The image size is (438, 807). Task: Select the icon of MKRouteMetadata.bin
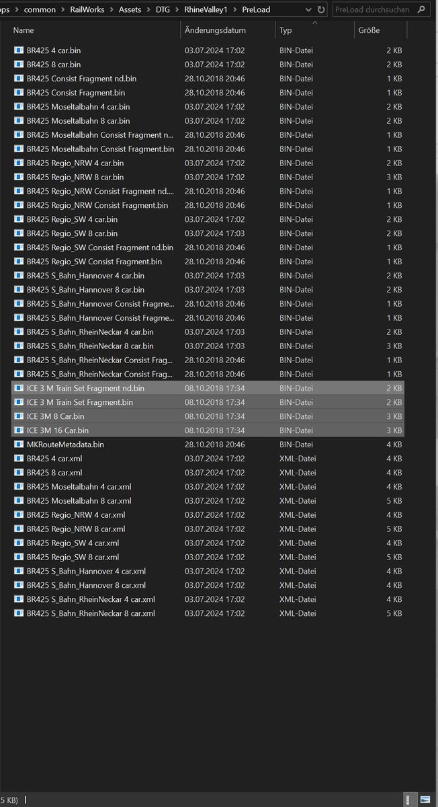click(x=19, y=445)
